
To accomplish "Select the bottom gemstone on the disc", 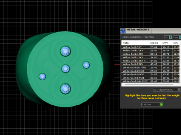I will coord(65,89).
